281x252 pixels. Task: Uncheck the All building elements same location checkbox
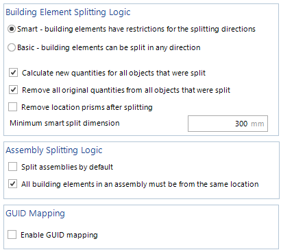coord(12,184)
